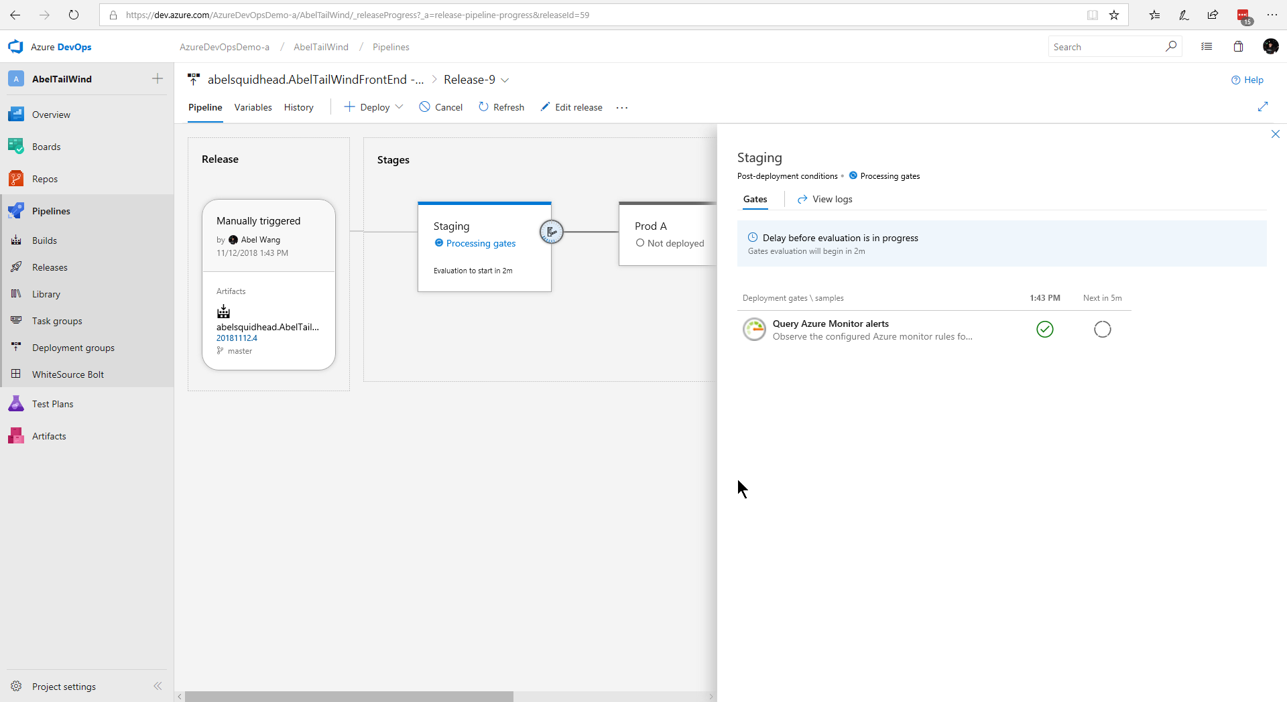
Task: Click Pipelines breadcrumb
Action: coord(391,47)
